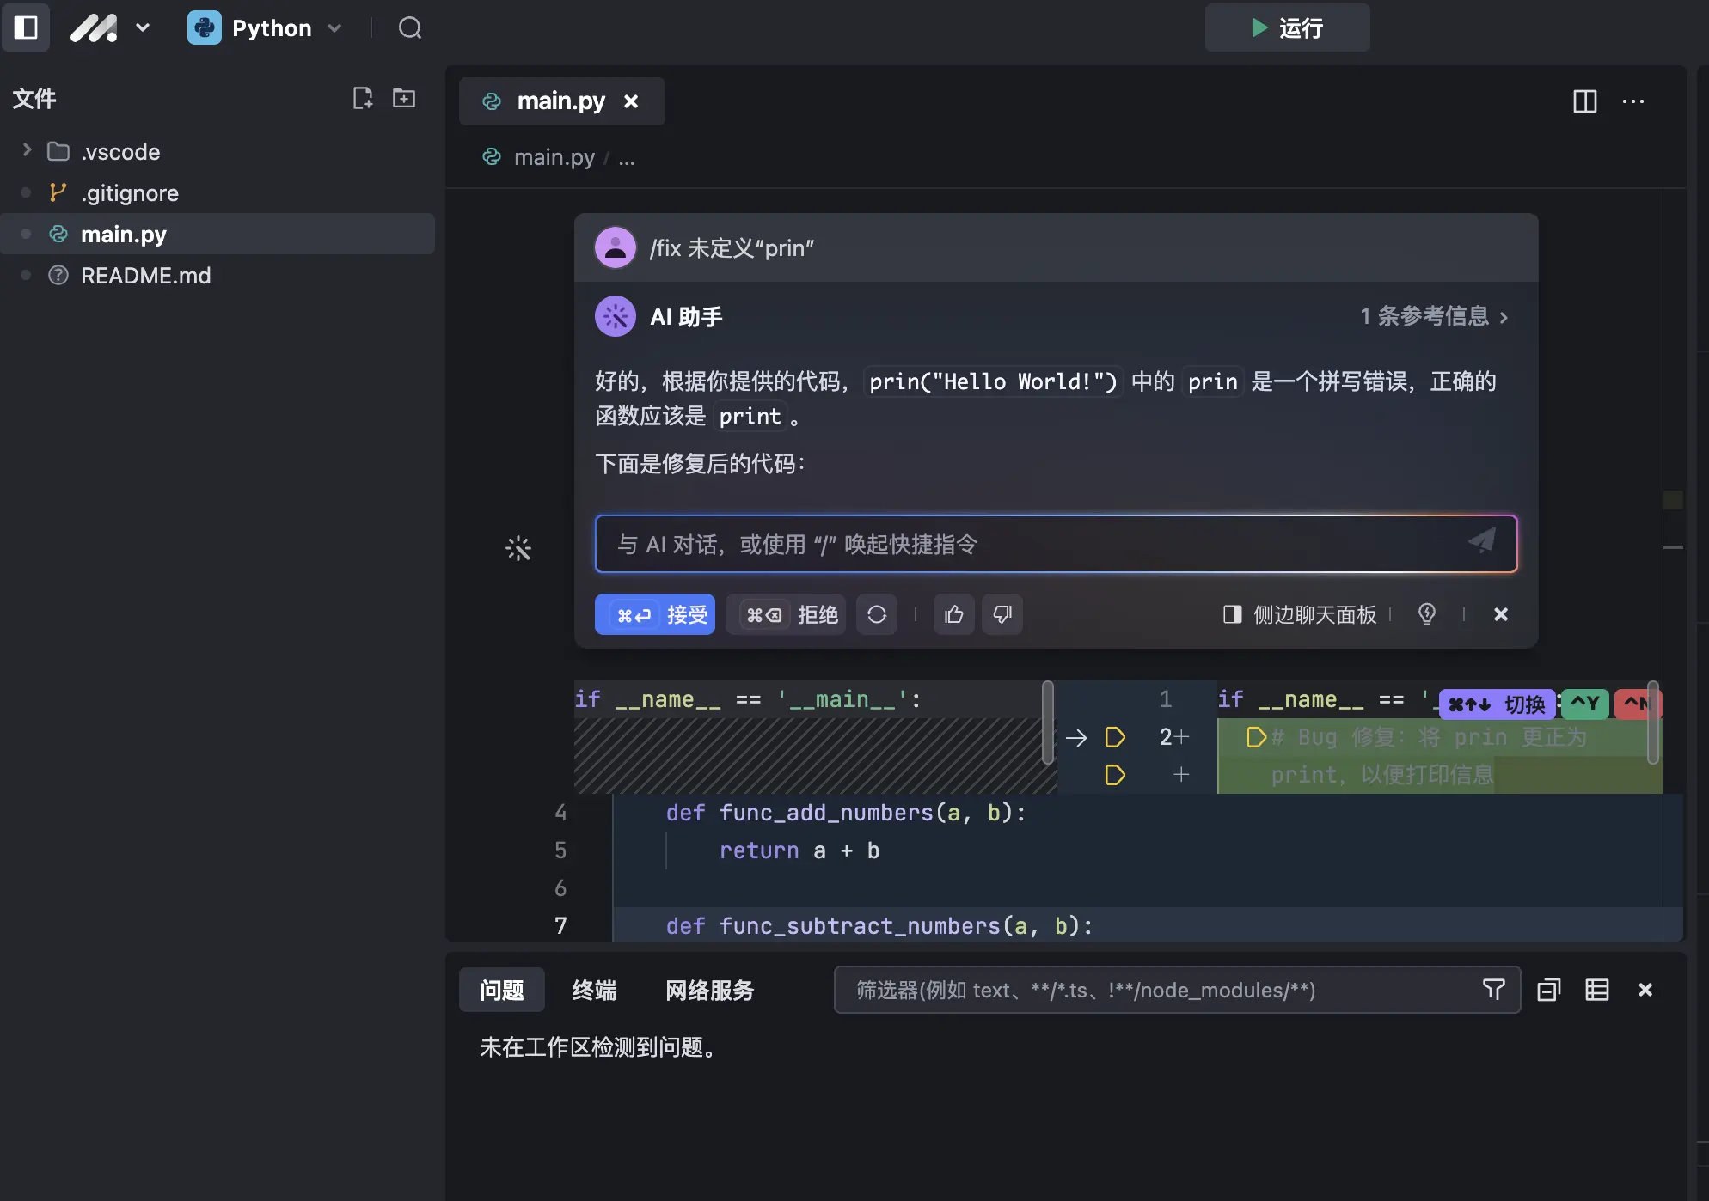The height and width of the screenshot is (1201, 1709).
Task: Click main.py in the breadcrumb
Action: (x=554, y=157)
